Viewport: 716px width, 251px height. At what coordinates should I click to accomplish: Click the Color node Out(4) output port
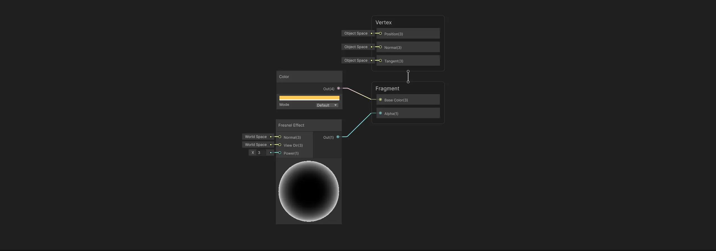pos(338,88)
